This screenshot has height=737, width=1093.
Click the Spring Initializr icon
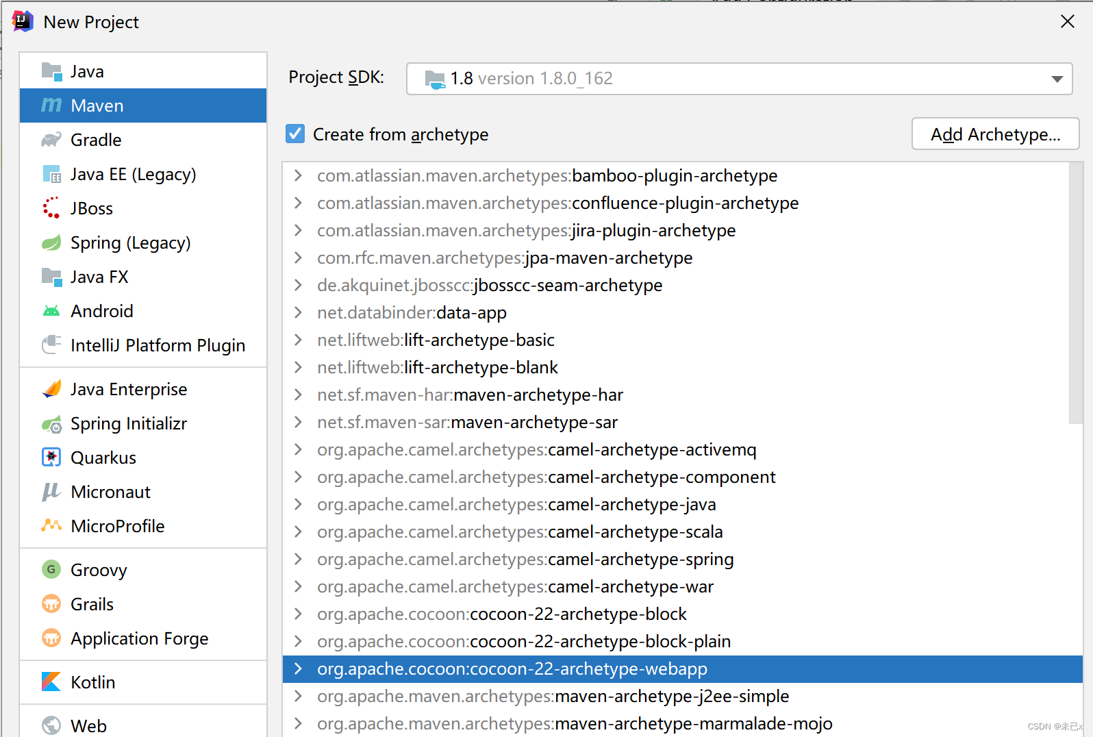pos(51,424)
